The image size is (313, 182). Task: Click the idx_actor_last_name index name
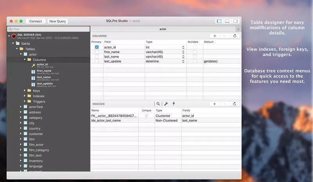click(x=106, y=120)
